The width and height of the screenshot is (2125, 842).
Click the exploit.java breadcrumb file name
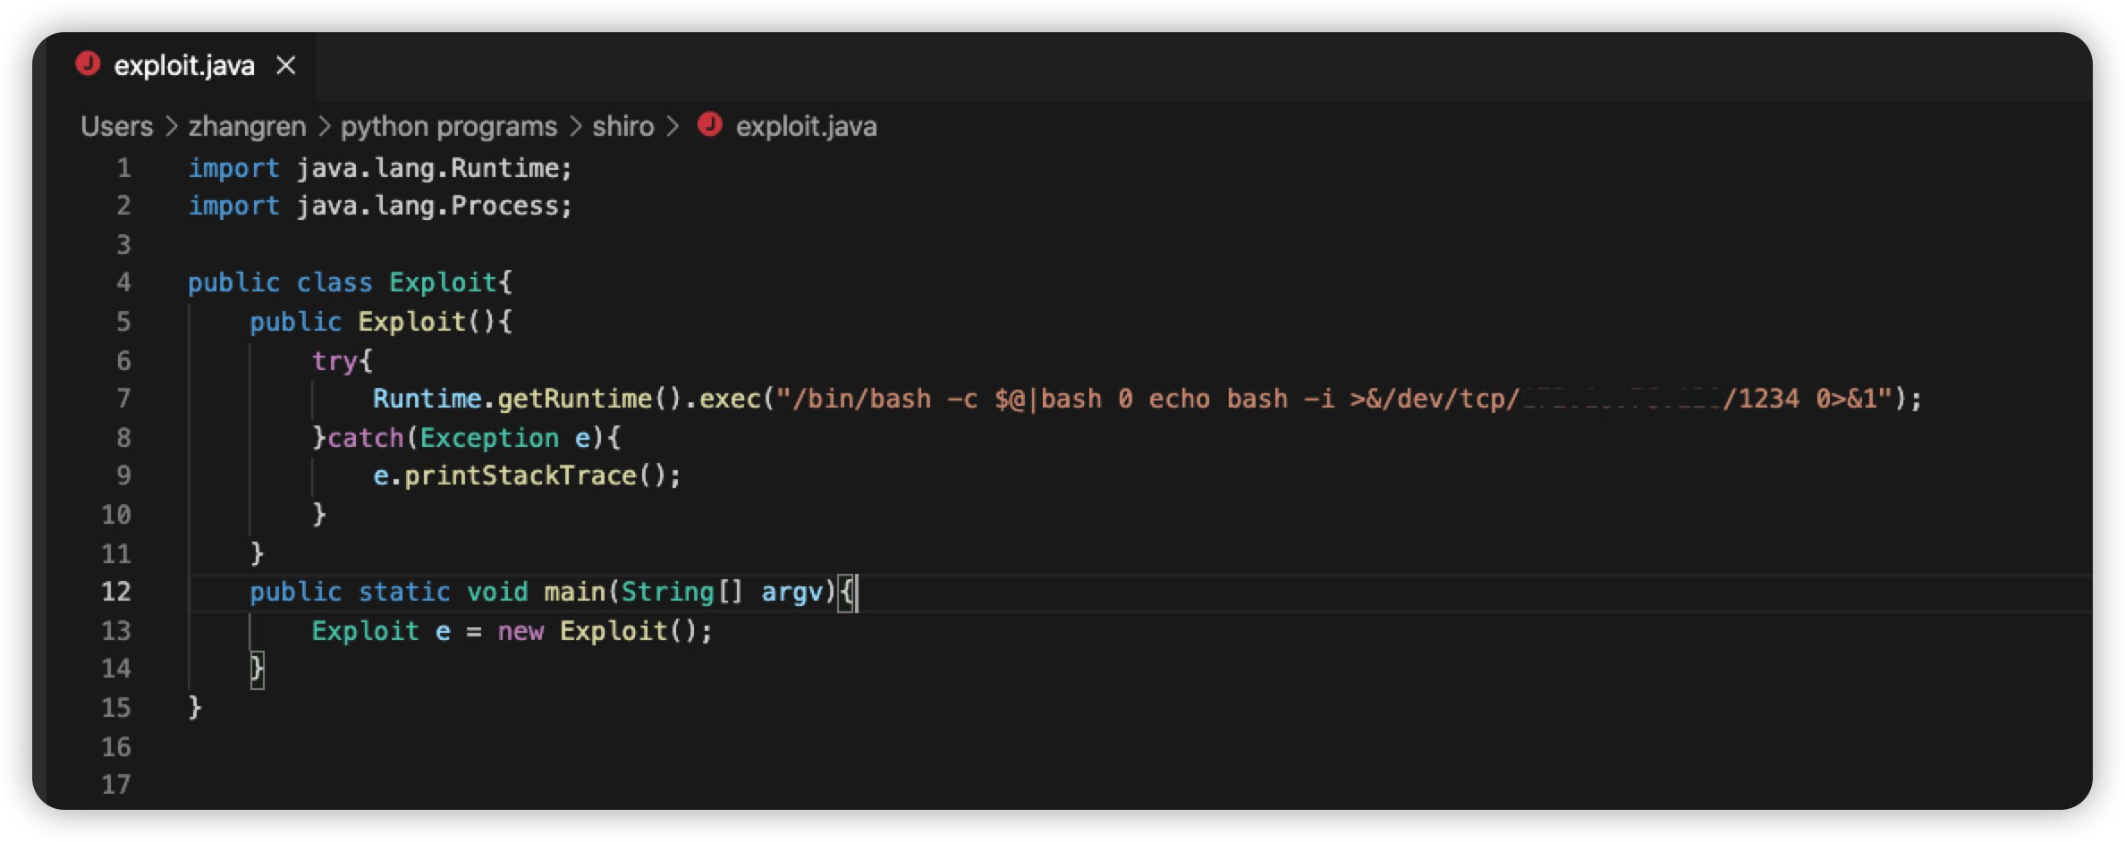pyautogui.click(x=806, y=126)
